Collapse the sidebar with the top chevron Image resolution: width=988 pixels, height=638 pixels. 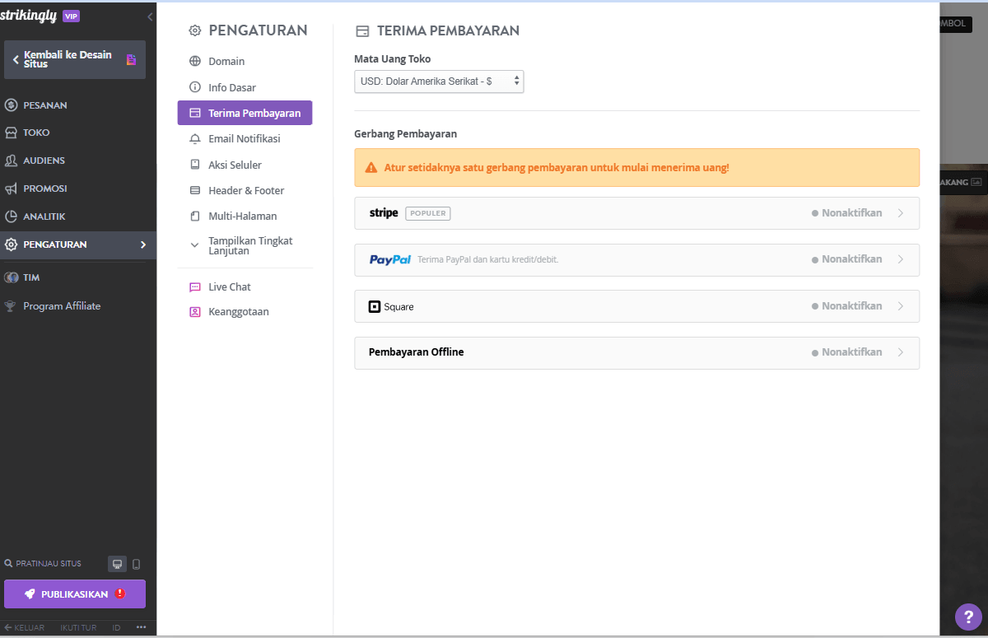click(149, 16)
